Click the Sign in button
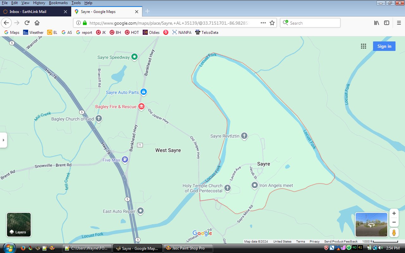Image resolution: width=405 pixels, height=253 pixels. pos(384,46)
